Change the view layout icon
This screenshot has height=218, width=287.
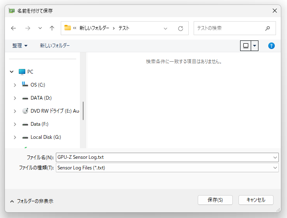(x=246, y=46)
